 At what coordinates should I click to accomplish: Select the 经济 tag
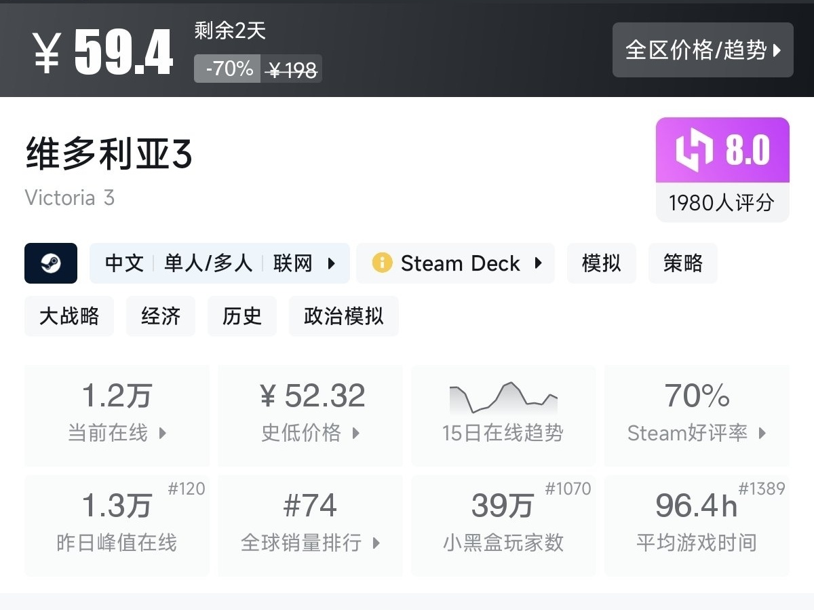(x=161, y=316)
